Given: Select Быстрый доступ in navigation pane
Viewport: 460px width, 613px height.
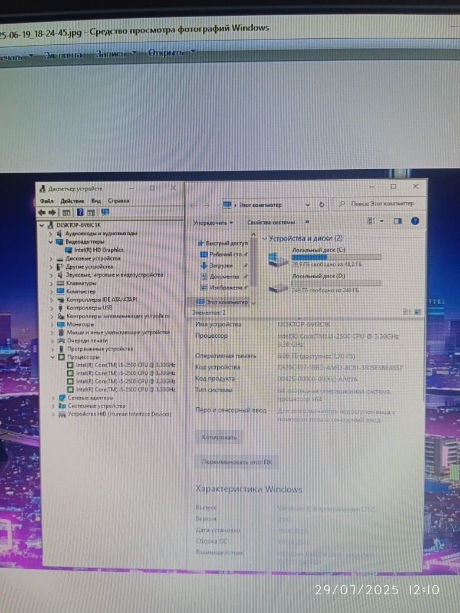Looking at the screenshot, I should click(223, 243).
